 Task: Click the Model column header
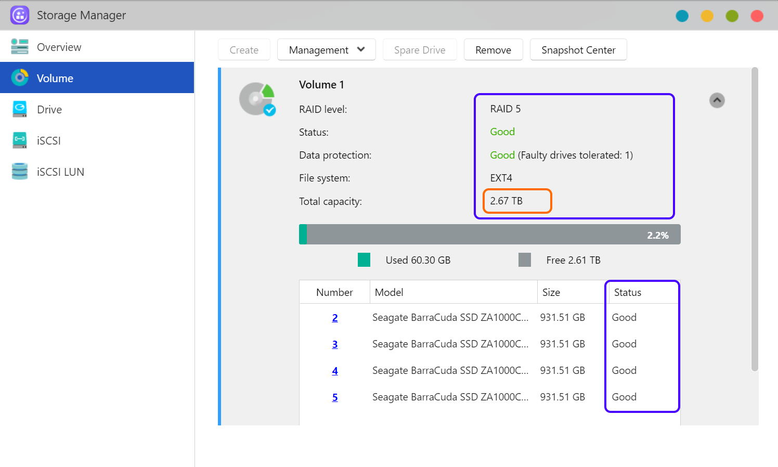click(x=389, y=292)
